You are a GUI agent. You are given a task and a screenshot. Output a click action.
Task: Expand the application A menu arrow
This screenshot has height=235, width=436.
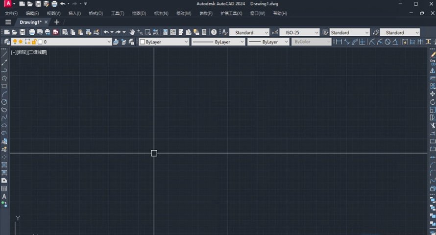click(14, 3)
